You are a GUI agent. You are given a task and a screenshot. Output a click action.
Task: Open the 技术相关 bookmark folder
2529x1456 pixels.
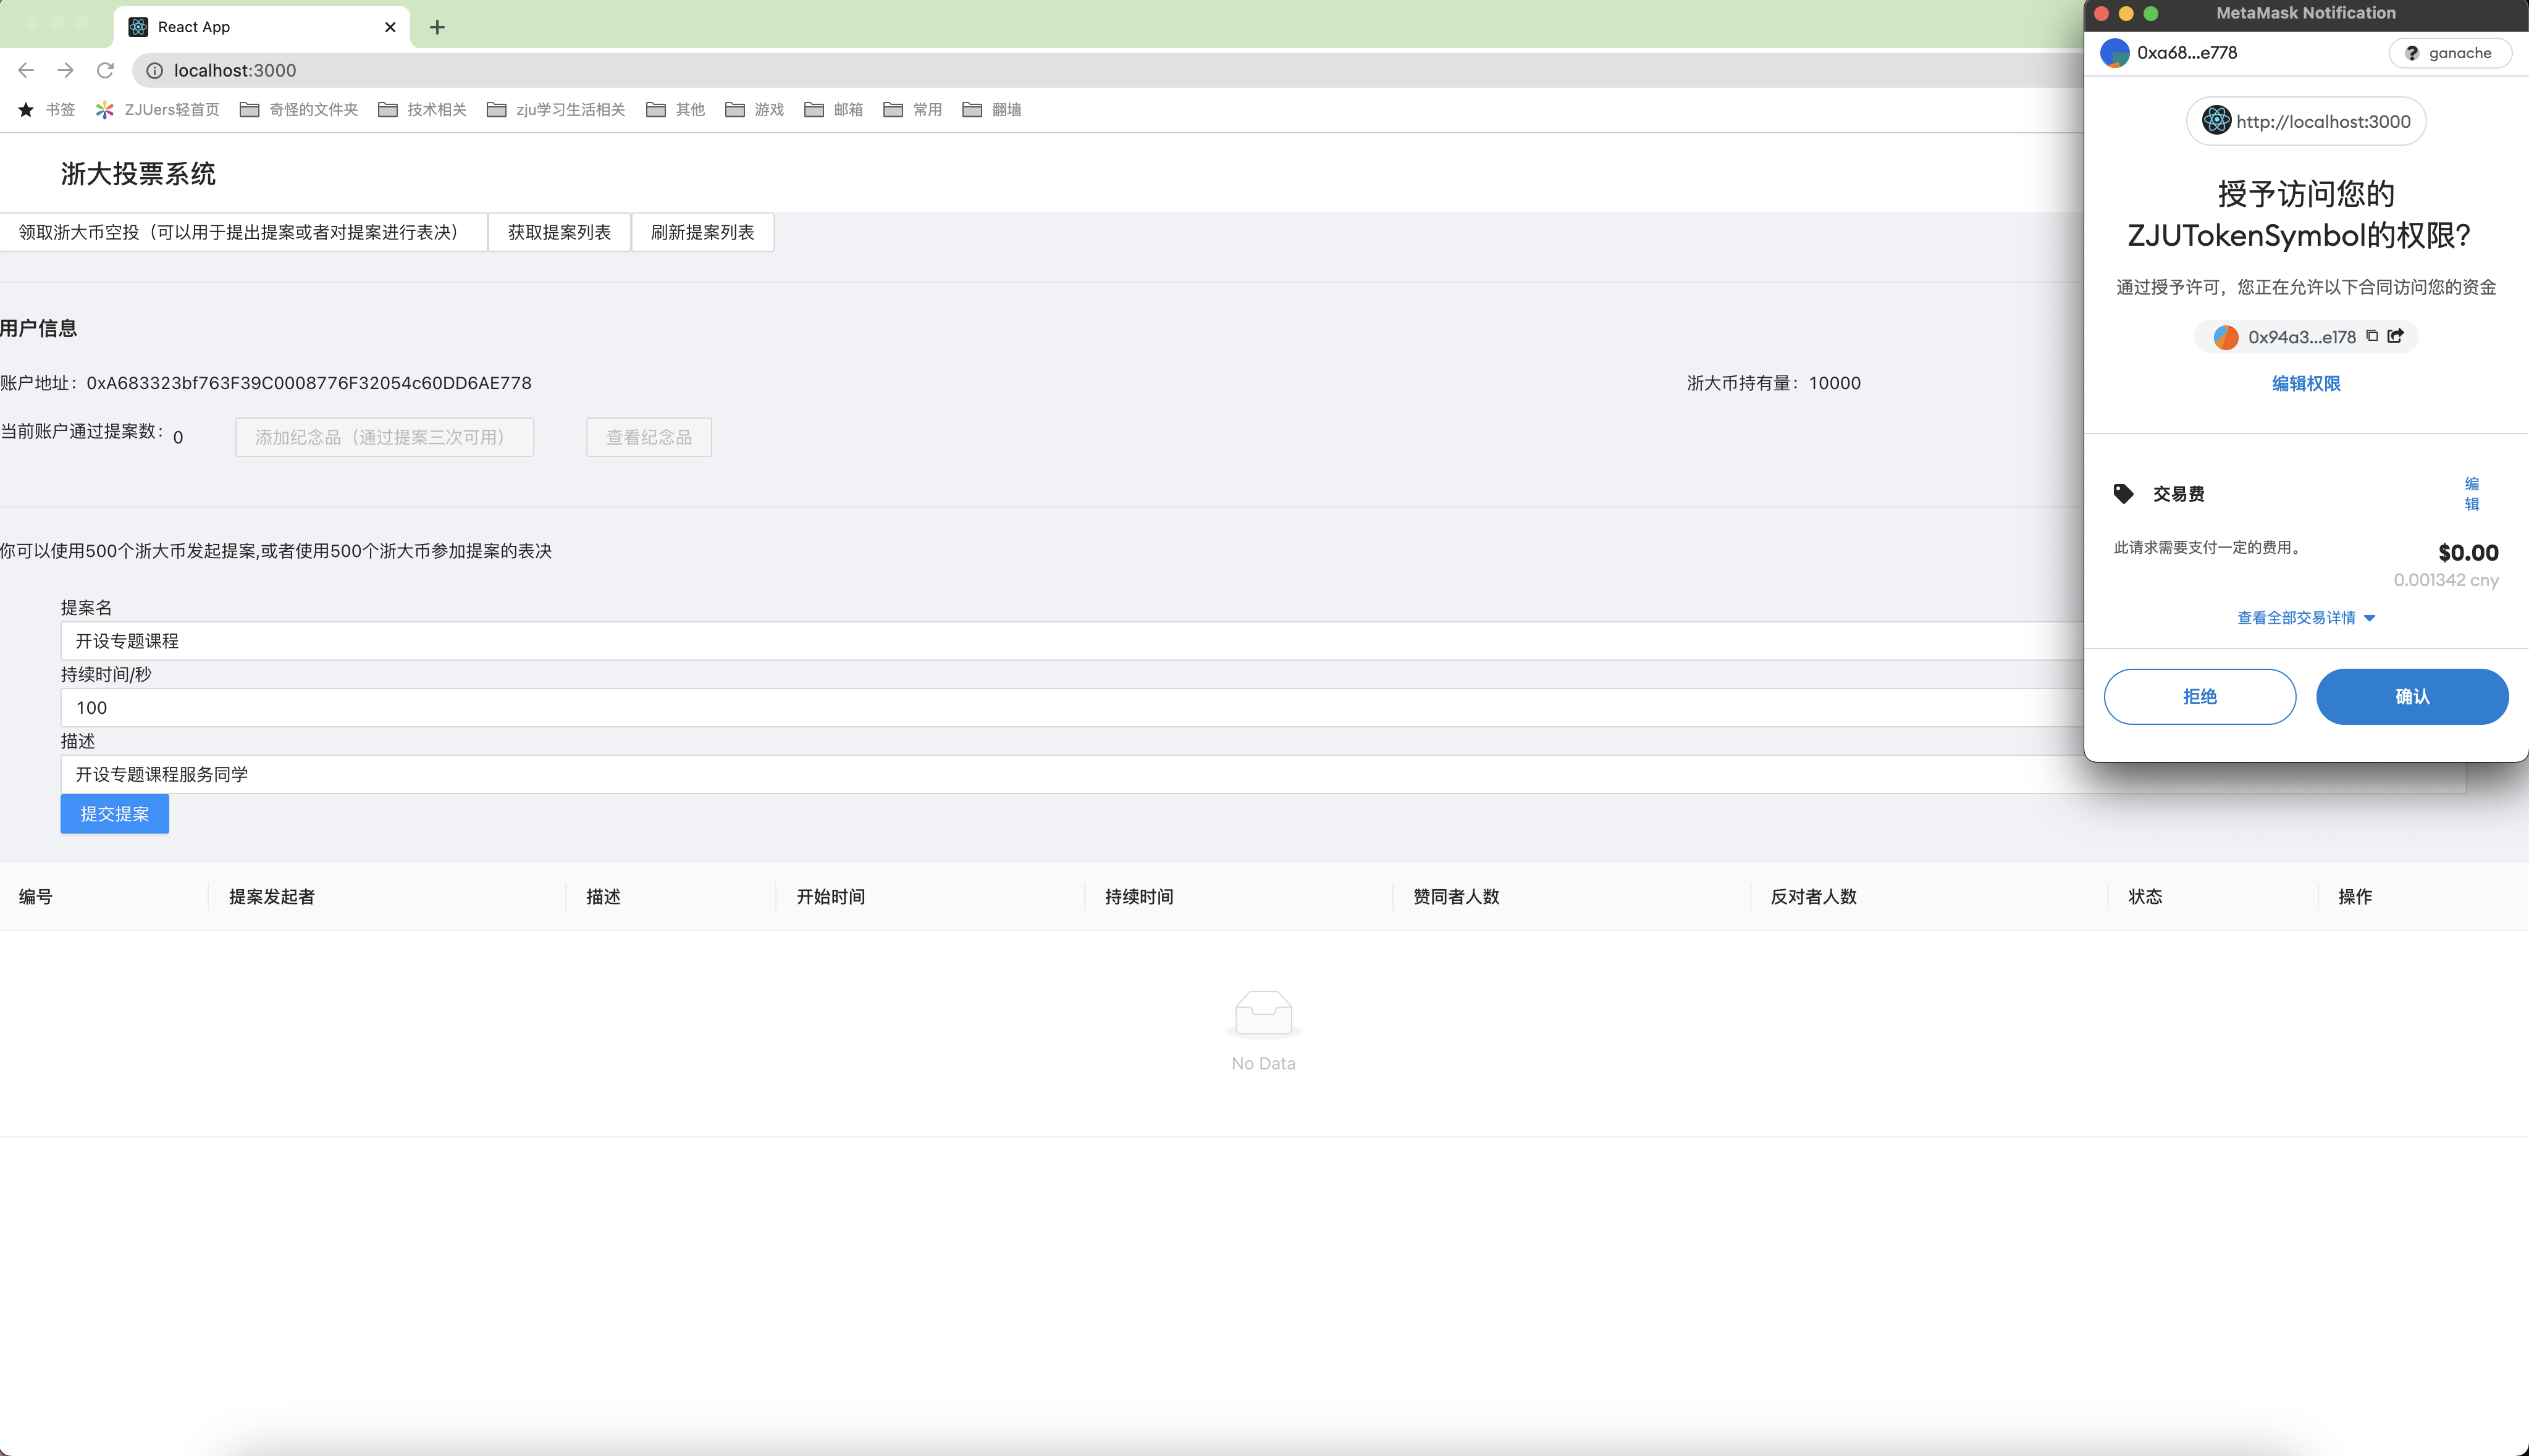[x=422, y=109]
